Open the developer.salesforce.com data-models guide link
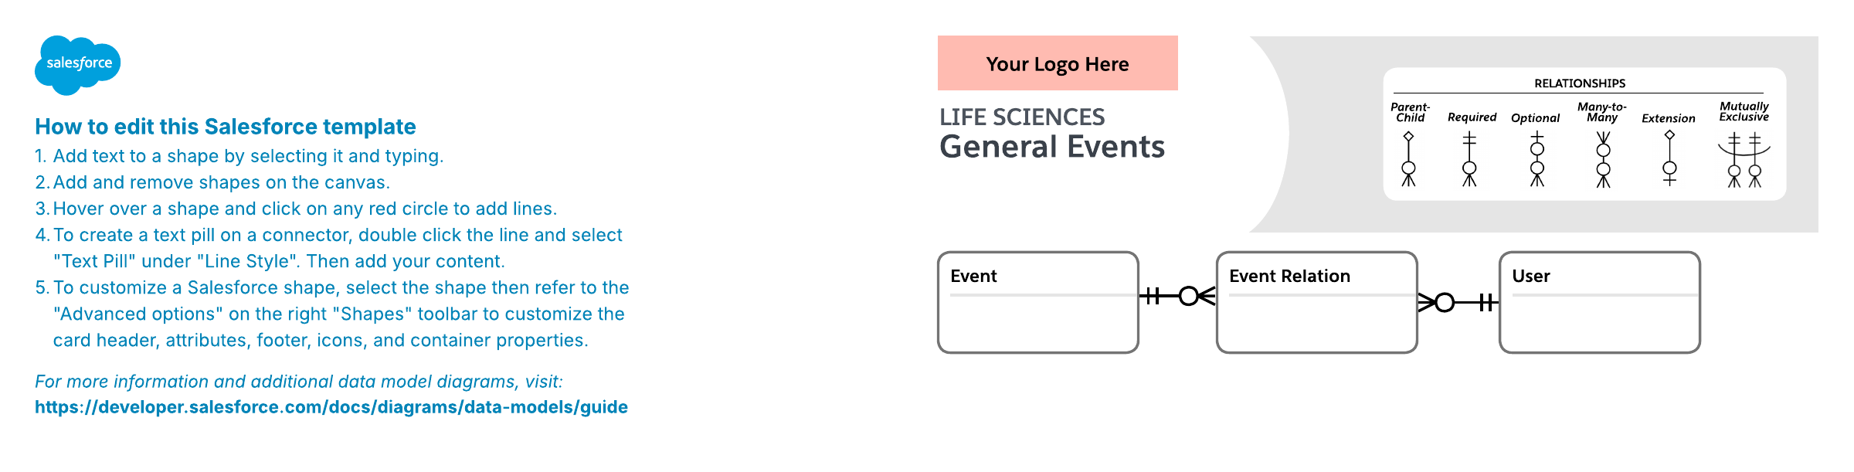1854x472 pixels. pyautogui.click(x=331, y=407)
